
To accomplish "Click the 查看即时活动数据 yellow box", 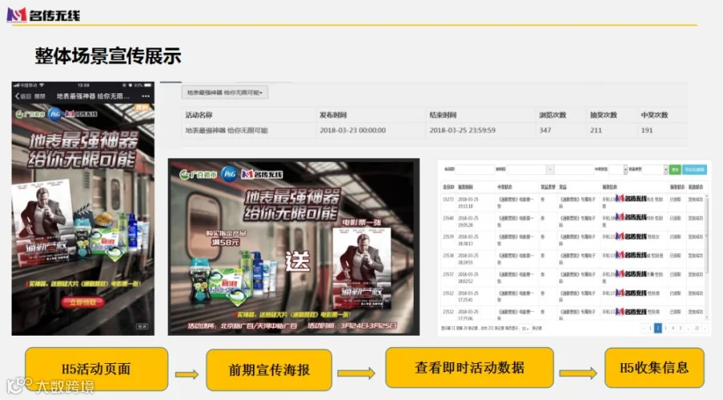I will pyautogui.click(x=469, y=368).
